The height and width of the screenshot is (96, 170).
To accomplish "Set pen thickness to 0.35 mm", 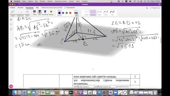I will [93, 13].
